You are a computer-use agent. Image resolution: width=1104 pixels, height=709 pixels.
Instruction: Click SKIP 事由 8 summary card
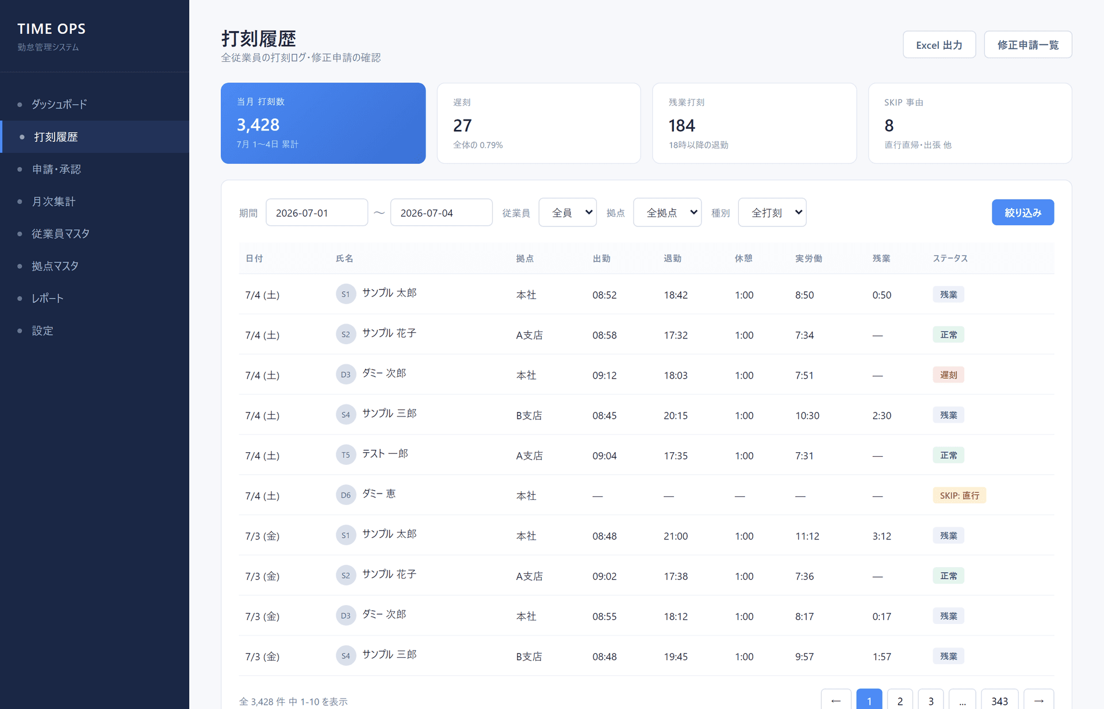pos(970,123)
